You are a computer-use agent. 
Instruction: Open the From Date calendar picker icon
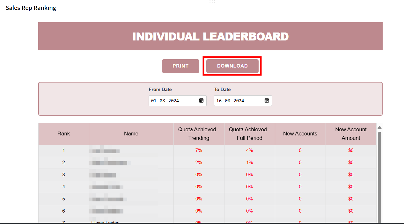(x=201, y=101)
